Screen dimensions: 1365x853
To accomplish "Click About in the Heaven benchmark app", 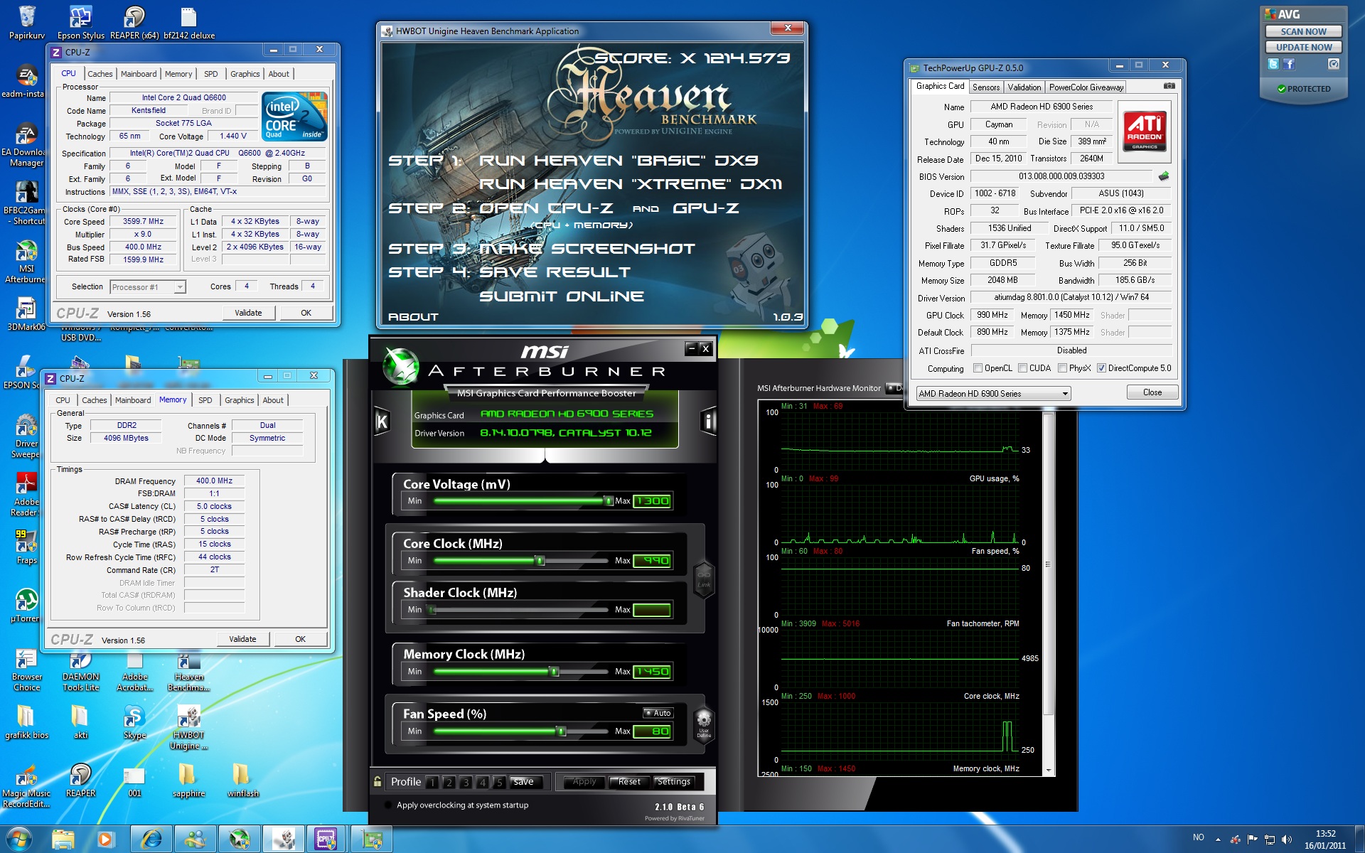I will 413,317.
